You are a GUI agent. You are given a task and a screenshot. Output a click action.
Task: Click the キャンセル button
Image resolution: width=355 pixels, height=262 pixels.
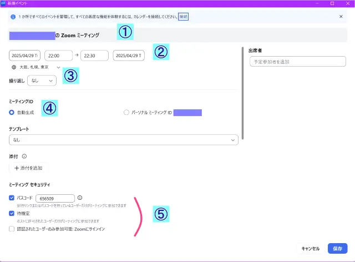pyautogui.click(x=311, y=249)
